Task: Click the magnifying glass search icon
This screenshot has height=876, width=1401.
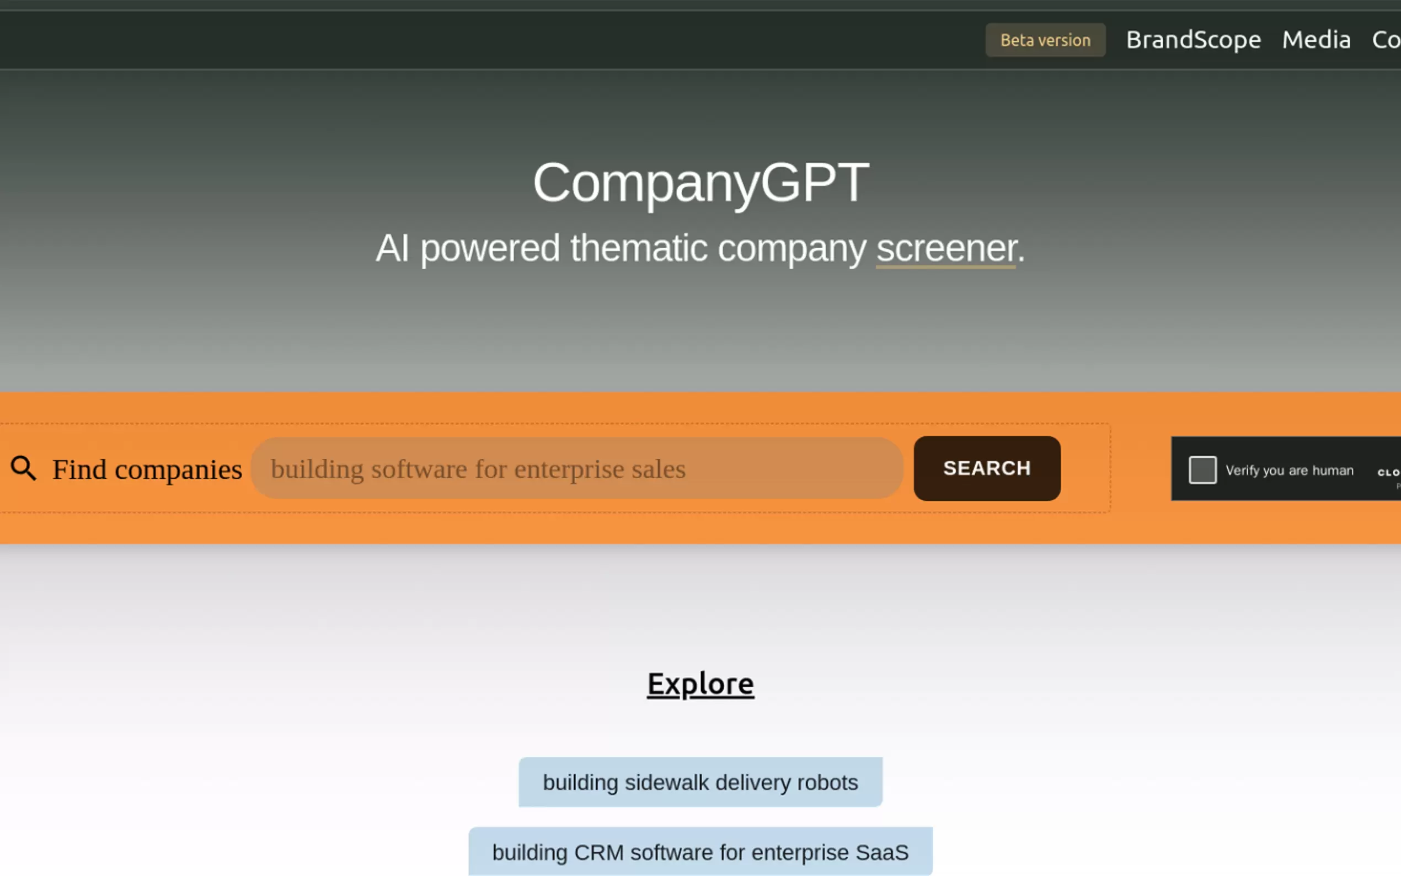Action: point(24,468)
